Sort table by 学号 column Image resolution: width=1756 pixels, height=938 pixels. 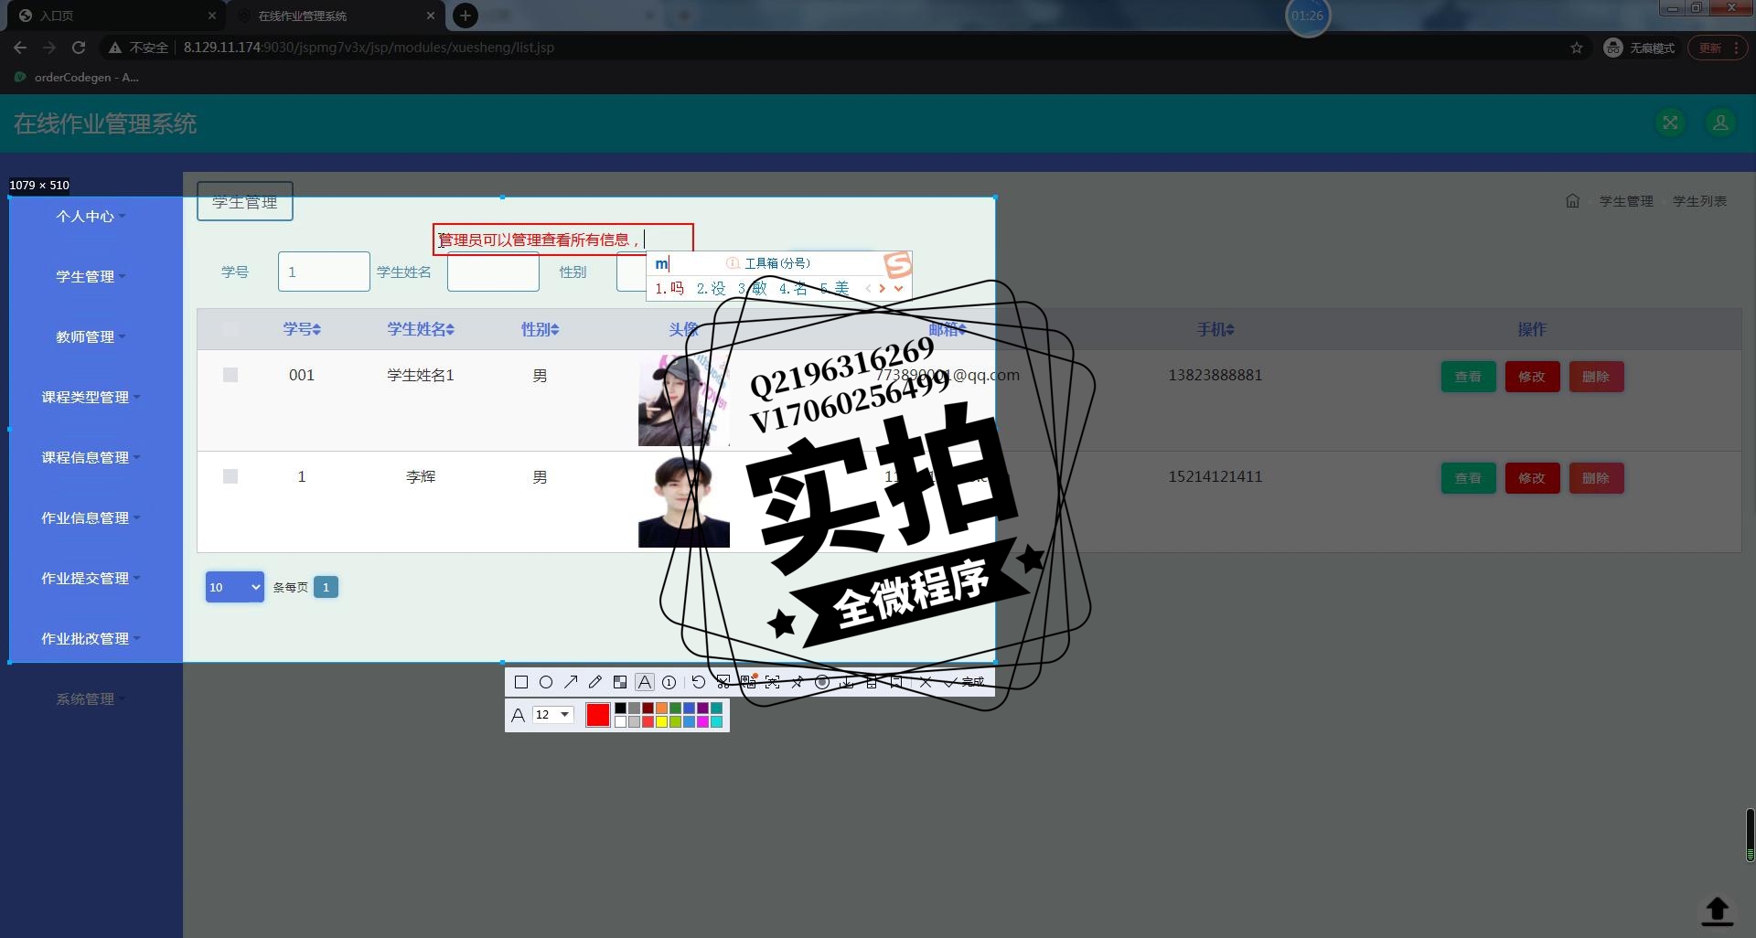point(302,329)
